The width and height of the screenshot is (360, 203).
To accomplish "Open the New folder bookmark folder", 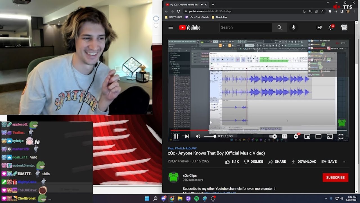I will click(219, 17).
